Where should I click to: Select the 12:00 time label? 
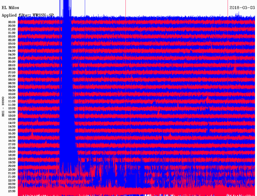pos(12,108)
